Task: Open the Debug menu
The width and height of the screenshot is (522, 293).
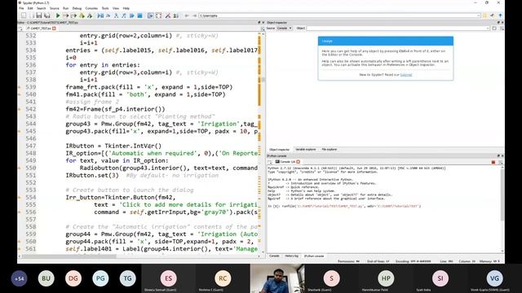Action: coord(77,8)
